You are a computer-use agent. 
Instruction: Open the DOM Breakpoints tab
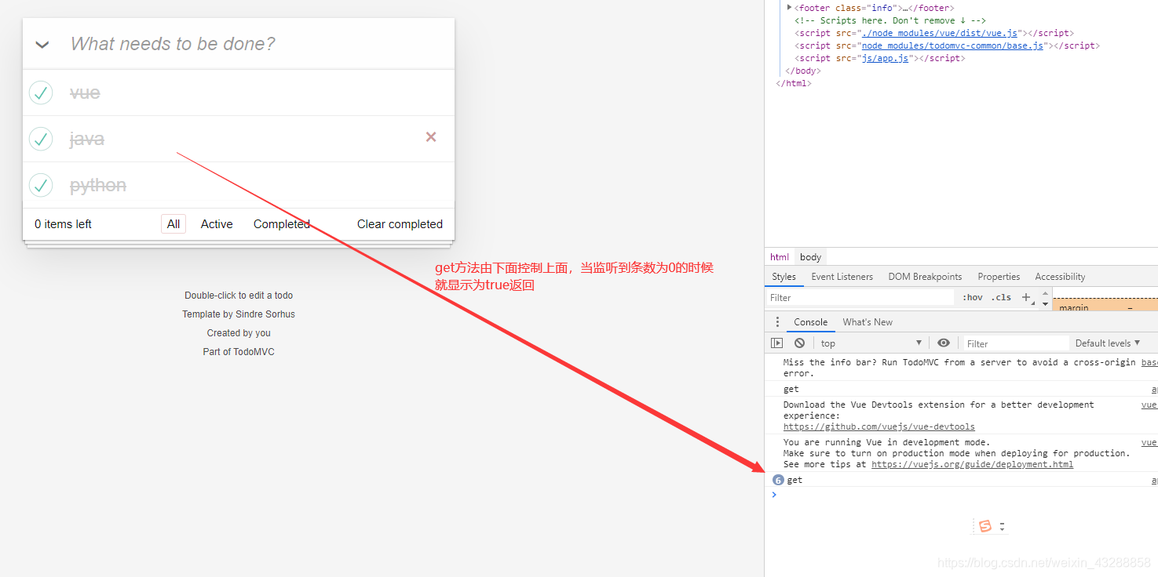coord(925,277)
